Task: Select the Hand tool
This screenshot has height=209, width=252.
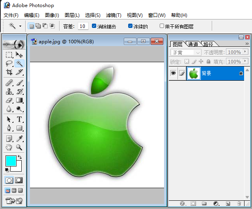Action: tap(9, 147)
